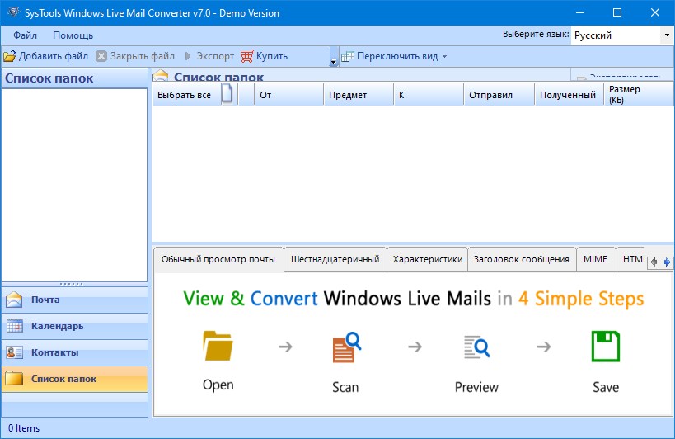The width and height of the screenshot is (675, 439).
Task: Open the Выберите язык language dropdown
Action: pyautogui.click(x=667, y=35)
